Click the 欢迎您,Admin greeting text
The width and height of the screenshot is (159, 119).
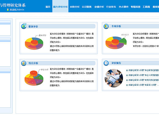[17, 10]
